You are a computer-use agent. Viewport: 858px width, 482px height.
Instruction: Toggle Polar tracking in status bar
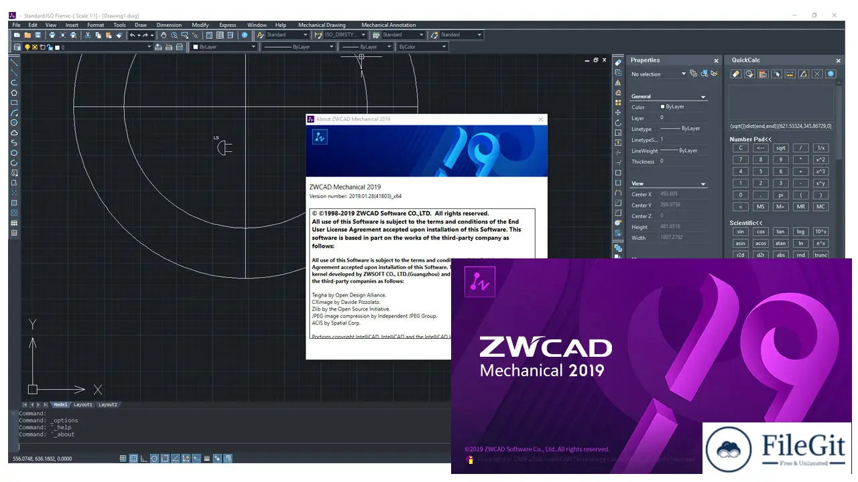tap(154, 459)
